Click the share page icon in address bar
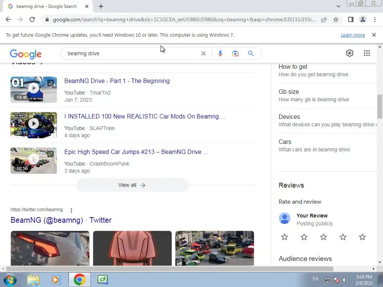Screen dimensions: 383x287 pyautogui.click(x=324, y=19)
